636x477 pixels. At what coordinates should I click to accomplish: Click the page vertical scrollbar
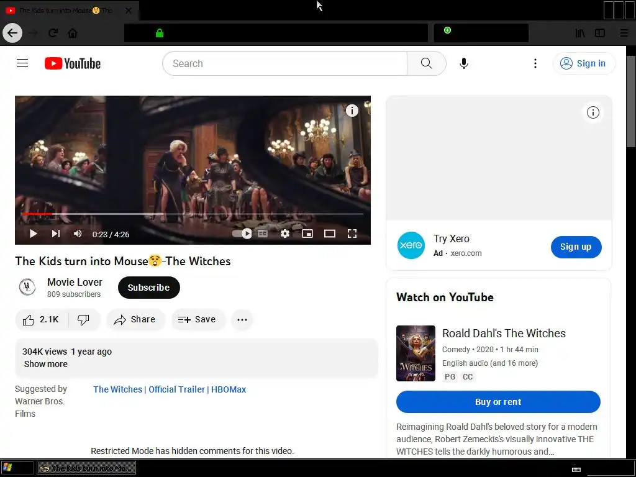pos(631,102)
